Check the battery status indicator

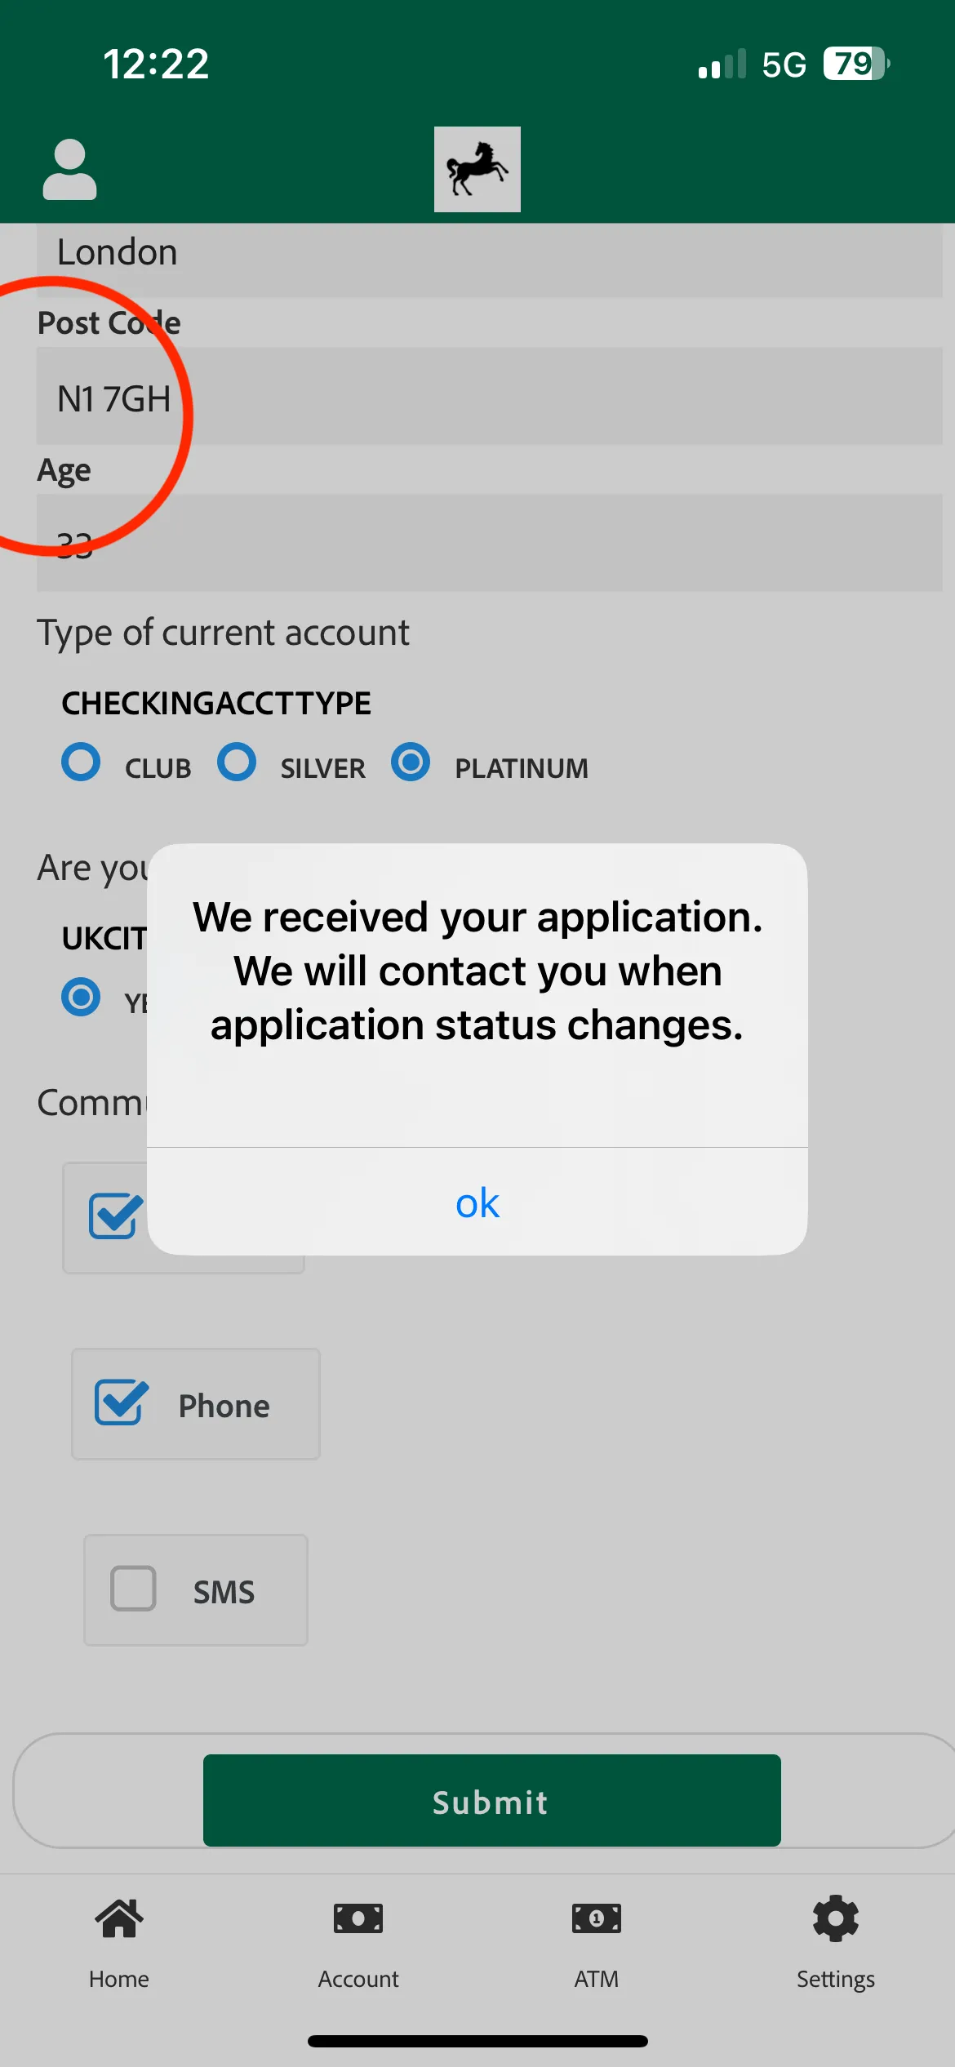(x=856, y=63)
